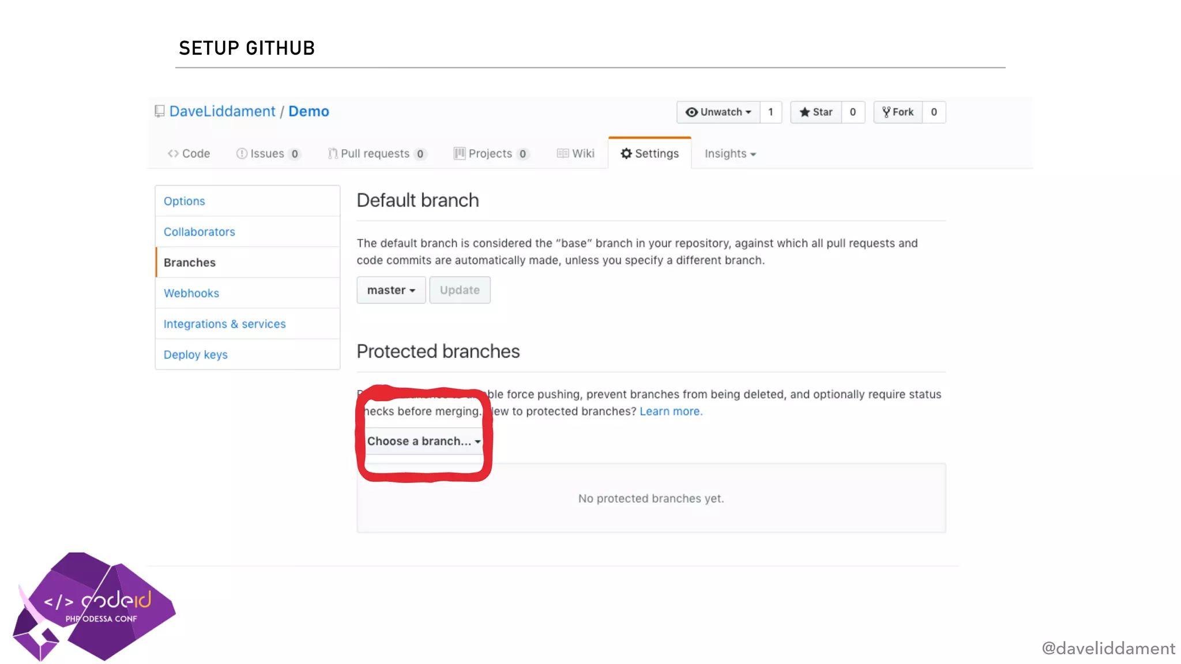Switch to the Issues tab
The height and width of the screenshot is (664, 1181).
click(268, 153)
